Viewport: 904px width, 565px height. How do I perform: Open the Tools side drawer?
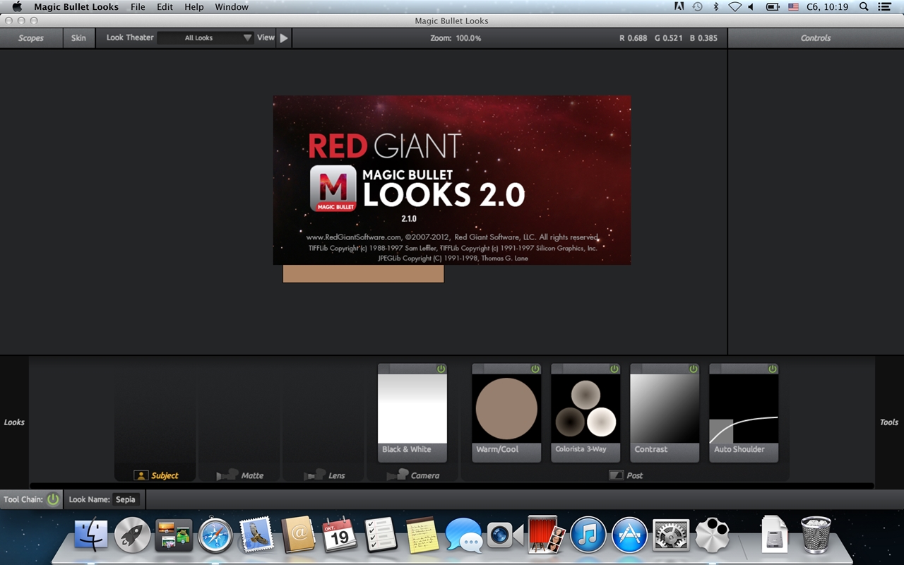click(x=889, y=422)
